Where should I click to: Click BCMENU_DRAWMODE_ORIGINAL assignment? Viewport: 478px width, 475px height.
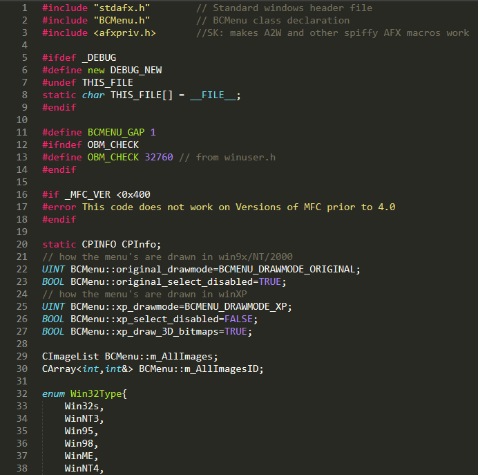(289, 270)
